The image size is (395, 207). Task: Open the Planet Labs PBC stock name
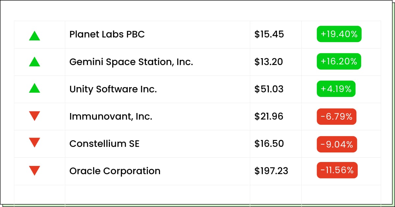pos(107,34)
